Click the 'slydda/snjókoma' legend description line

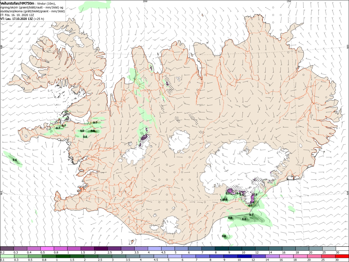[32, 11]
